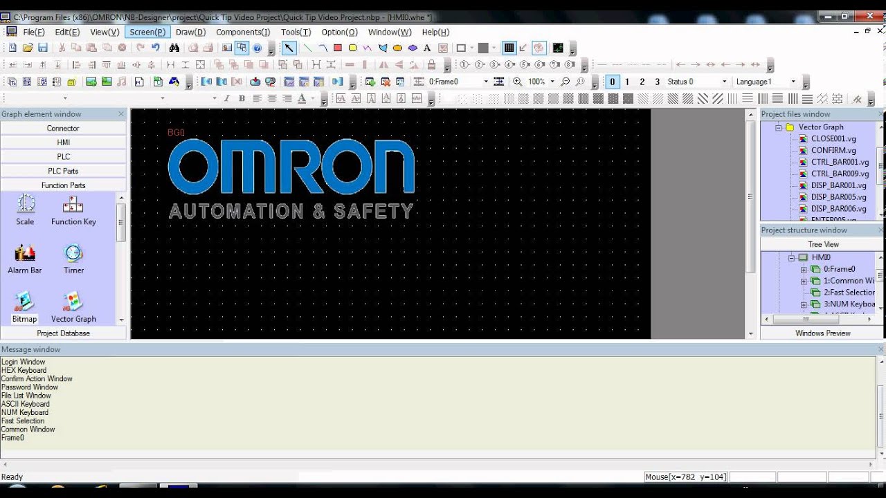Click the OMRON logo bitmap on canvas

click(x=291, y=178)
